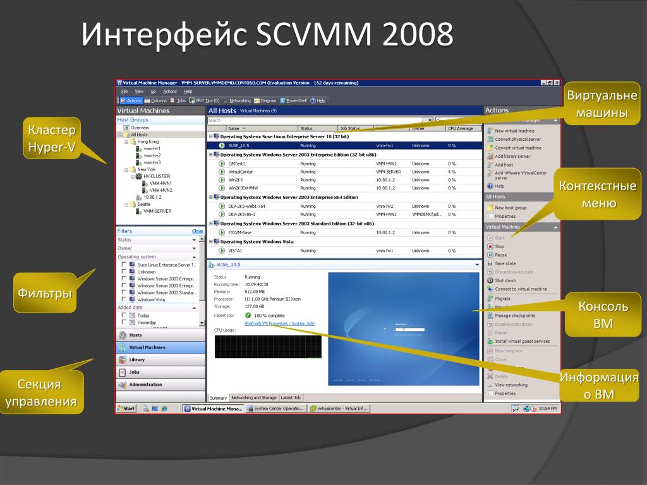
Task: Open the Hosts navigation section
Action: point(160,335)
